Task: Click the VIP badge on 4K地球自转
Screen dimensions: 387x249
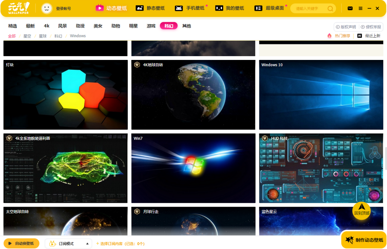Action: (137, 65)
